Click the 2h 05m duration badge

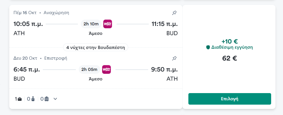point(89,69)
